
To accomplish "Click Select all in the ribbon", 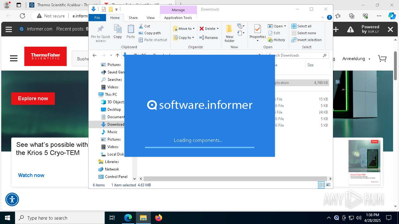I will tap(301, 26).
